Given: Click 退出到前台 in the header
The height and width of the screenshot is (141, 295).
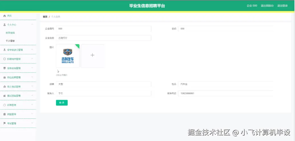Looking at the screenshot, I should pyautogui.click(x=267, y=6).
